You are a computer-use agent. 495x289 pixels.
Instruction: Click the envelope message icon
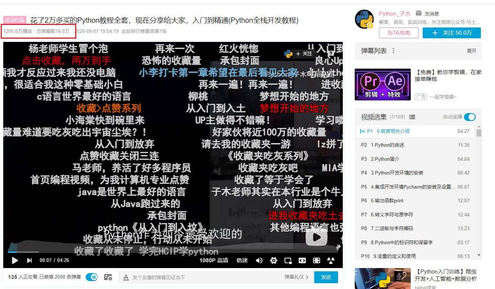(419, 13)
